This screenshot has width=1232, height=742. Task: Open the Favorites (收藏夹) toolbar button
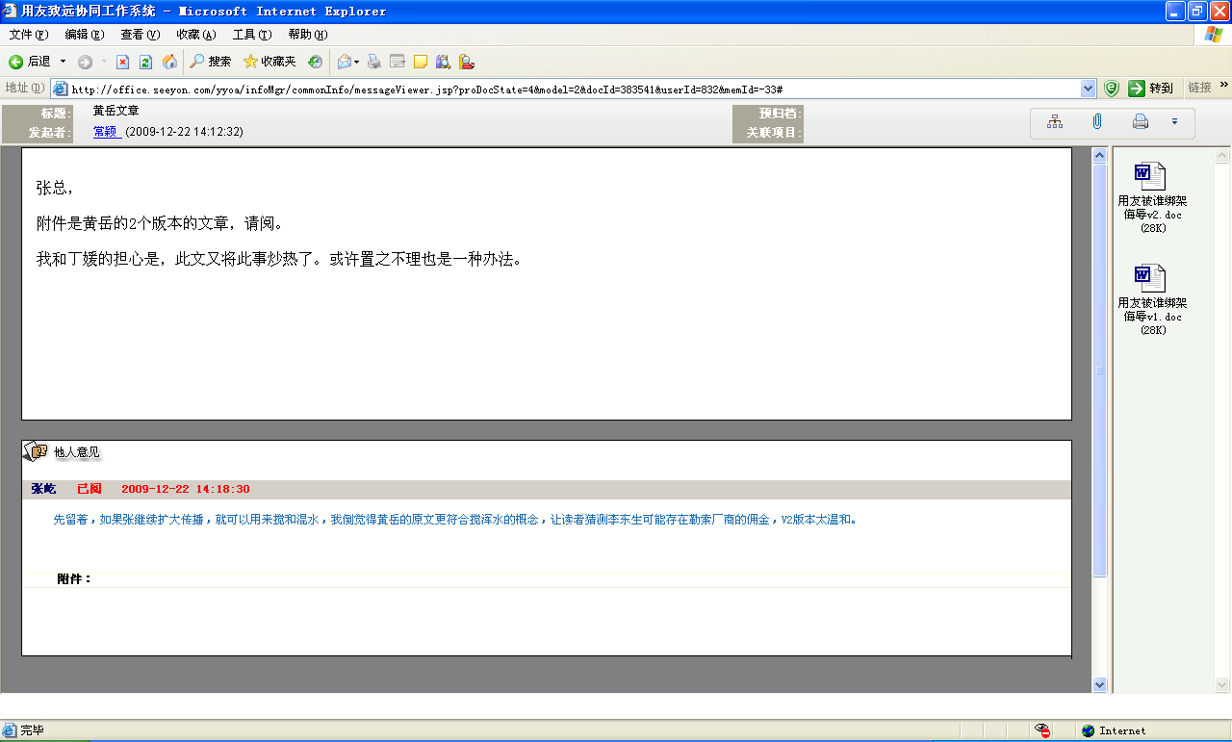click(269, 62)
